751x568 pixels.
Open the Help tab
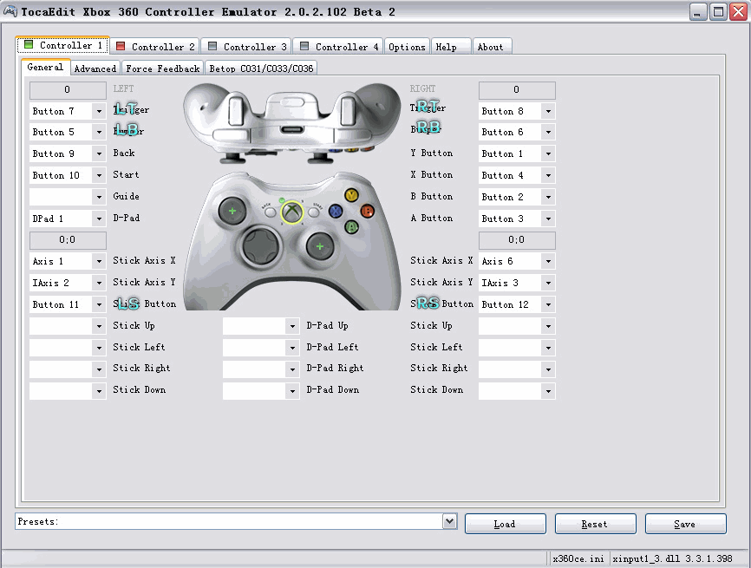pos(451,47)
